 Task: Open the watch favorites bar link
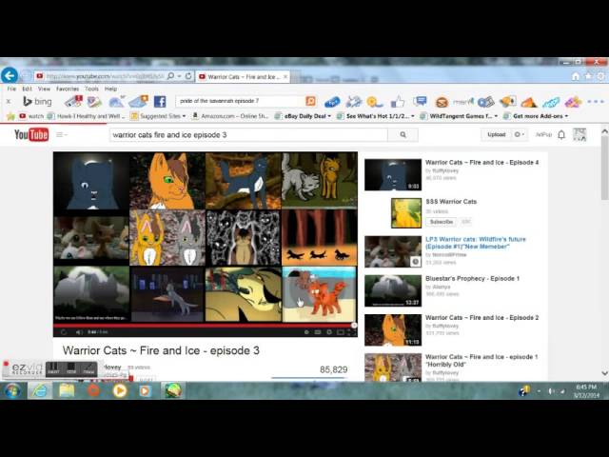click(31, 116)
